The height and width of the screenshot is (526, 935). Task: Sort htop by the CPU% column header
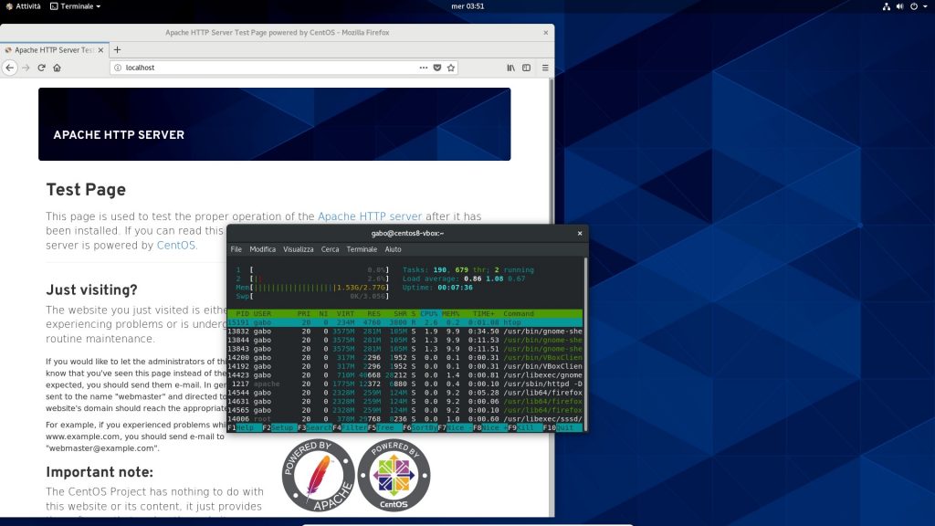(429, 314)
